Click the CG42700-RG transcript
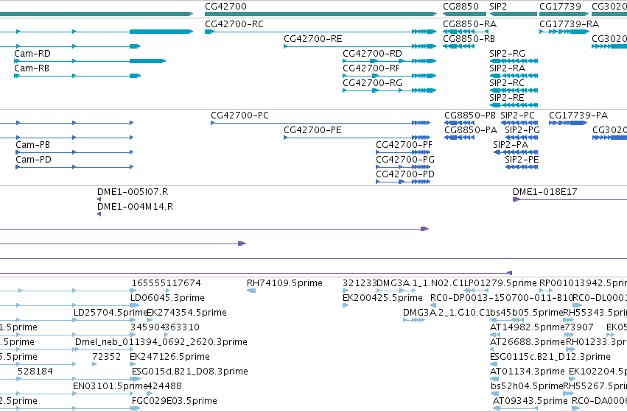Screen dimensions: 627x412 [390, 90]
